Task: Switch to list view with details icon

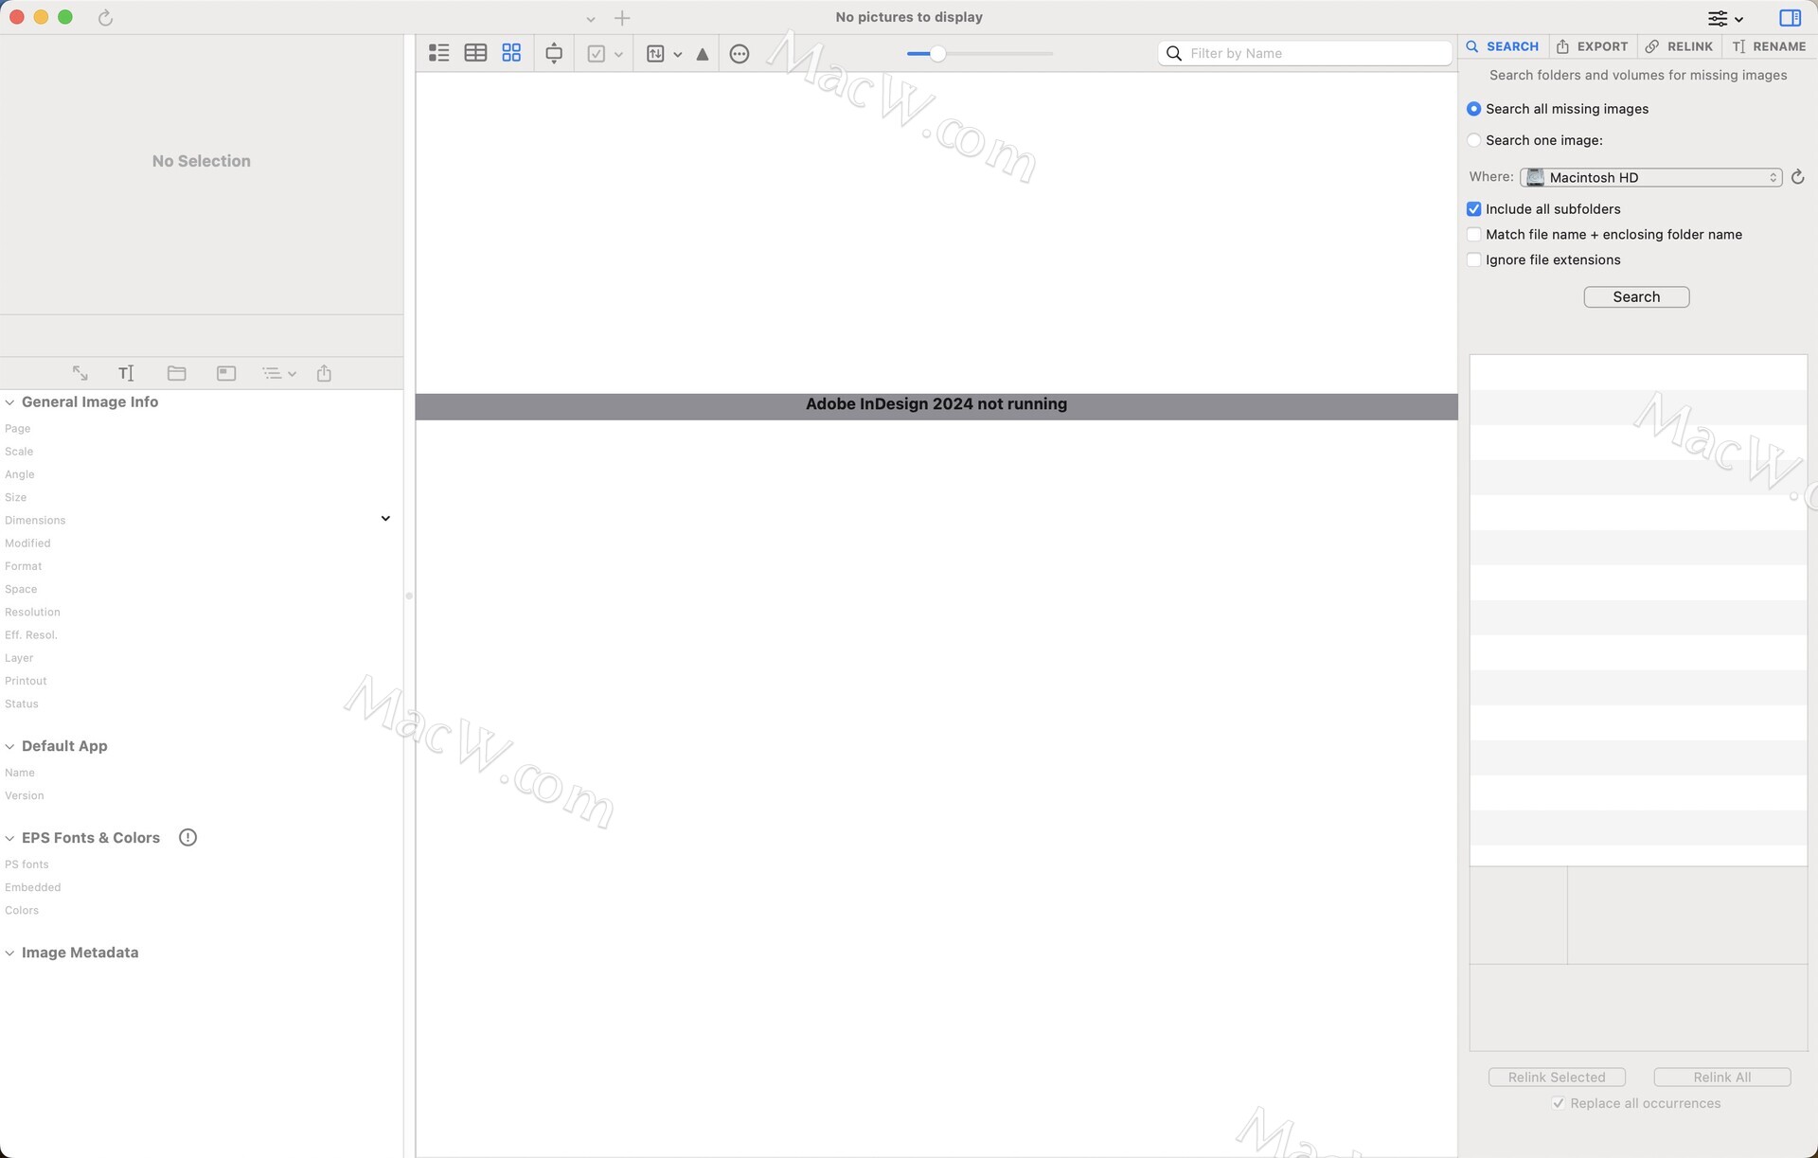Action: [x=438, y=53]
